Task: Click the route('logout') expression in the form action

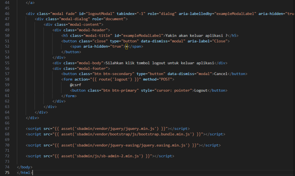Action: point(116,79)
